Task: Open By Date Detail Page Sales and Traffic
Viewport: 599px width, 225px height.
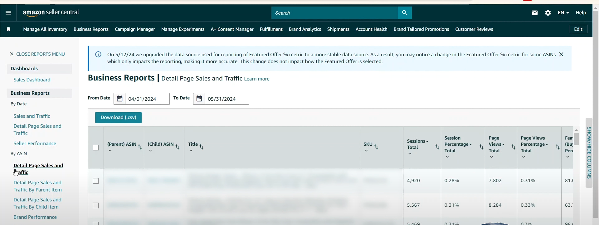Action: [37, 130]
